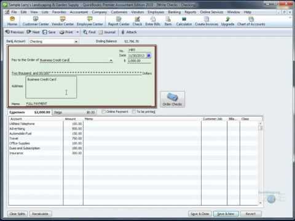Viewport: 295px width, 221px height.
Task: Click the Print toolbar button
Action: tap(66, 32)
